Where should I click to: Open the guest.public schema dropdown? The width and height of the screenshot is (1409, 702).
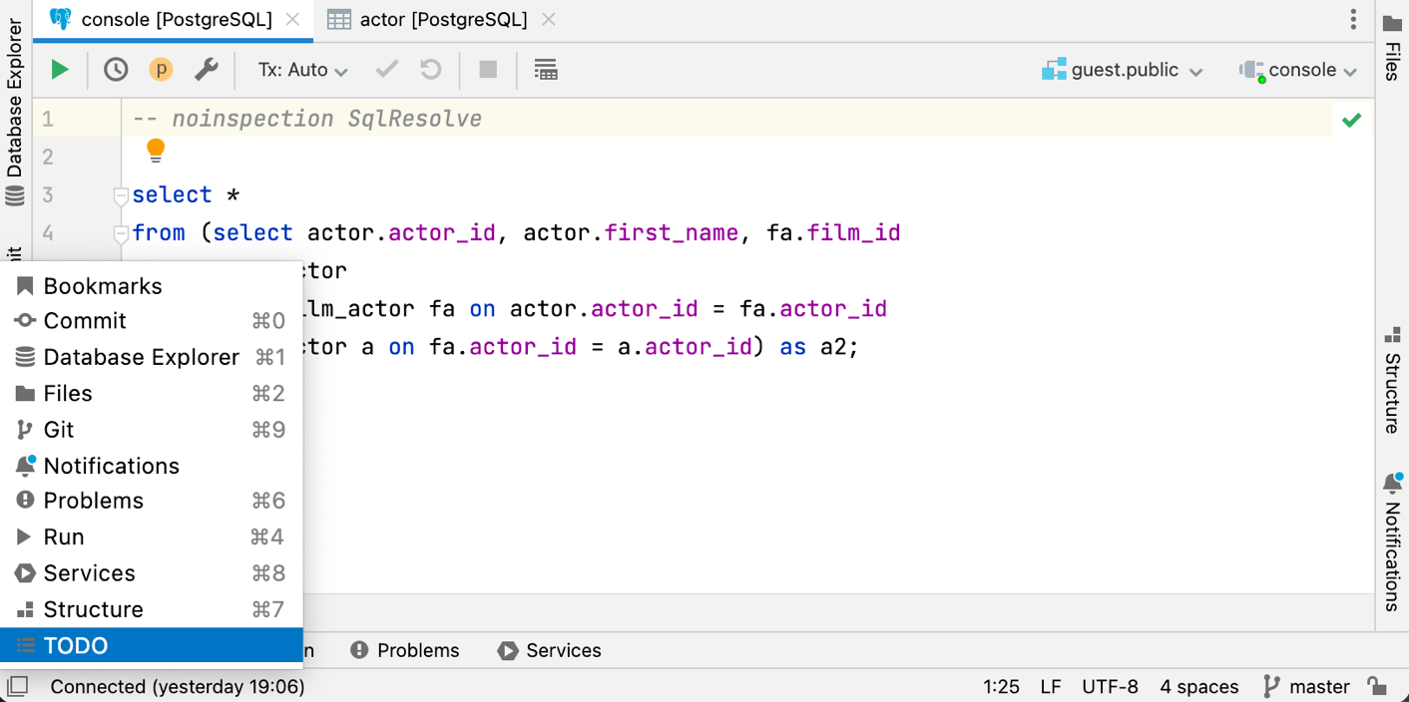pyautogui.click(x=1123, y=70)
